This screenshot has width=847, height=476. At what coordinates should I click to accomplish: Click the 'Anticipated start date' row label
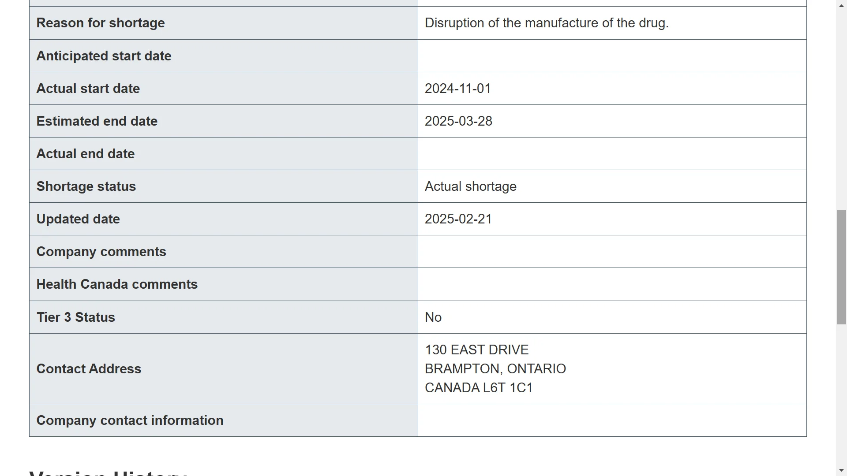point(104,56)
